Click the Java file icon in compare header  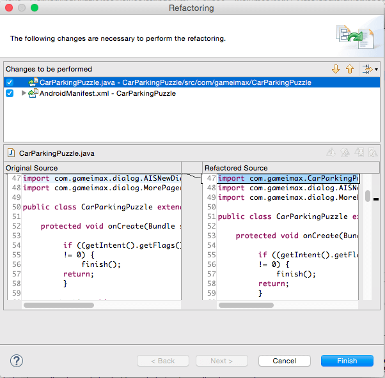coord(12,153)
